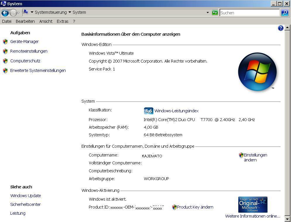Screen dimensions: 291x222
Task: Click the System icon in title bar
Action: click(x=3, y=4)
